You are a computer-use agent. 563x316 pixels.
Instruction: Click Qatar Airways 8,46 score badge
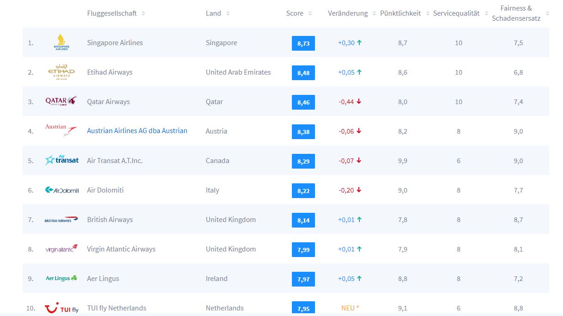pyautogui.click(x=303, y=102)
